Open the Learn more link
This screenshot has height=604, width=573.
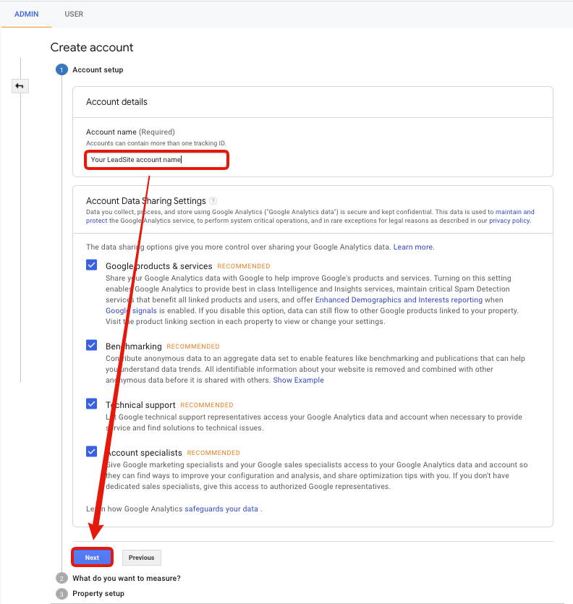tap(413, 247)
